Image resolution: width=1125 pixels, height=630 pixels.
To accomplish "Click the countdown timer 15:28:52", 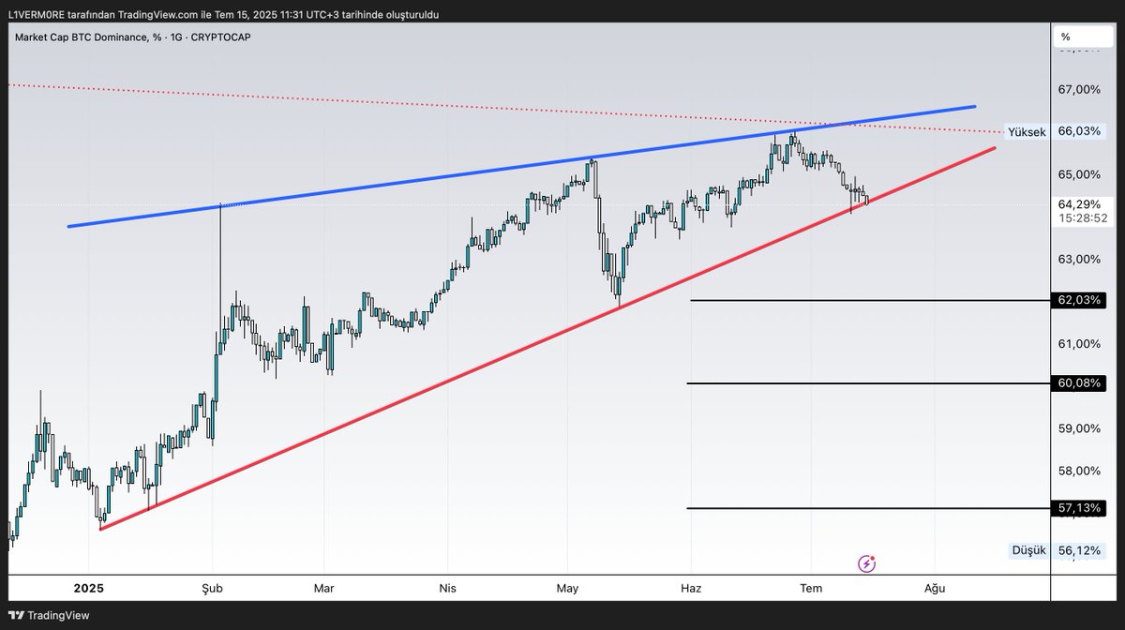I will coord(1082,217).
